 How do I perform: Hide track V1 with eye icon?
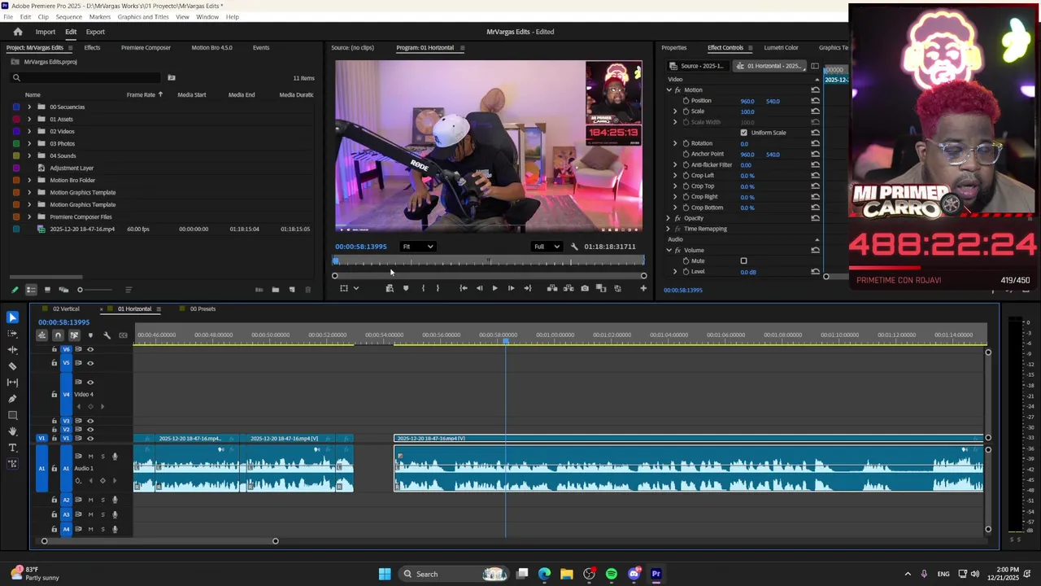90,439
